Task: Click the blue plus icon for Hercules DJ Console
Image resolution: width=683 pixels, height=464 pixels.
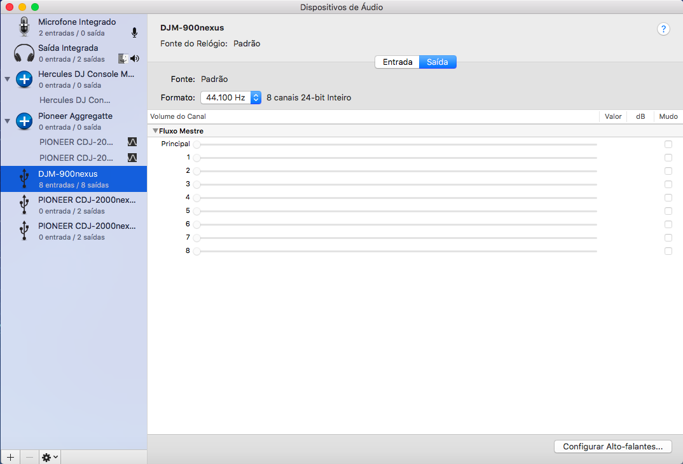Action: click(24, 79)
